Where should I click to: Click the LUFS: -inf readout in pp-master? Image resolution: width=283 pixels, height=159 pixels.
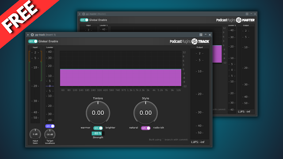coord(244,112)
